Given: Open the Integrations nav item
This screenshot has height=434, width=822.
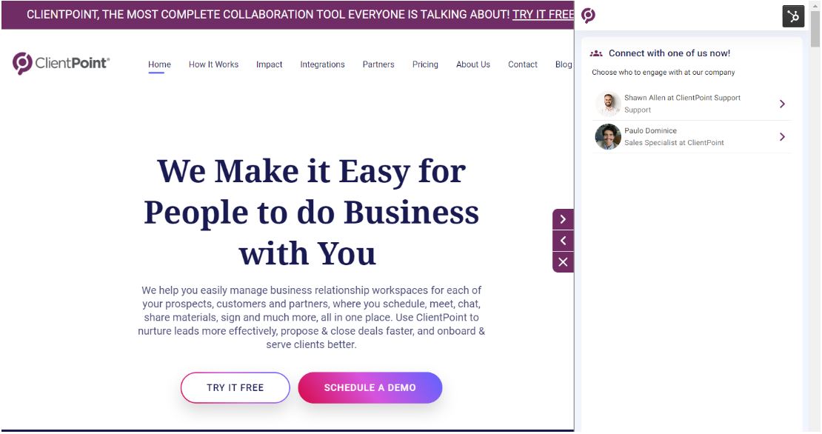Looking at the screenshot, I should 322,64.
